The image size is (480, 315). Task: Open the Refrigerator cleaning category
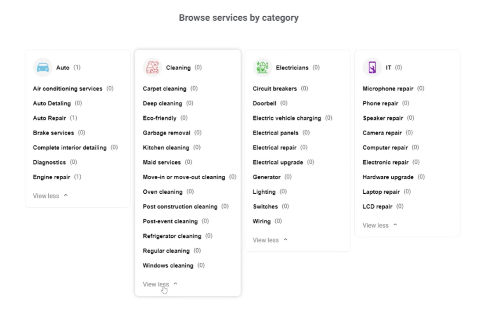(x=172, y=235)
